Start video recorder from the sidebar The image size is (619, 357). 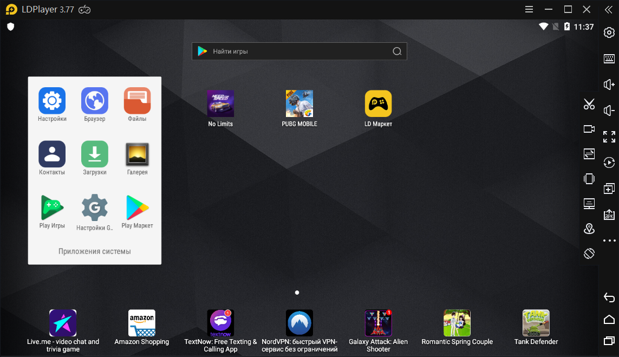pyautogui.click(x=589, y=129)
